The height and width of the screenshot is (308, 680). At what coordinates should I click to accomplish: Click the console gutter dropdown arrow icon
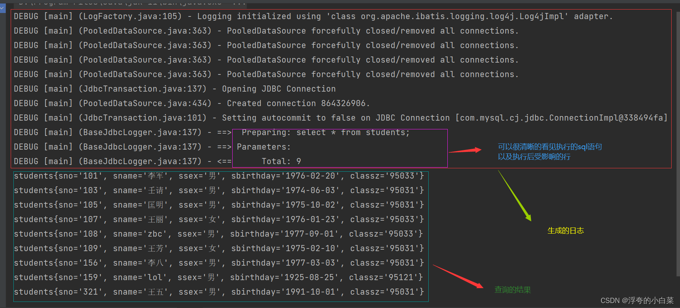point(2,8)
